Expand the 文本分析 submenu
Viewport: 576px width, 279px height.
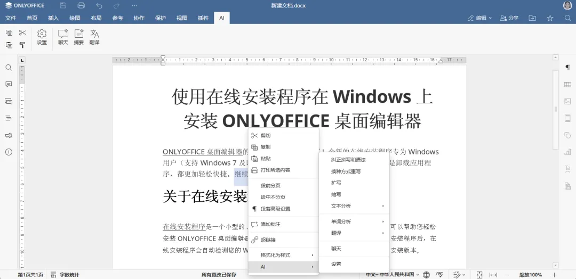[x=354, y=206]
